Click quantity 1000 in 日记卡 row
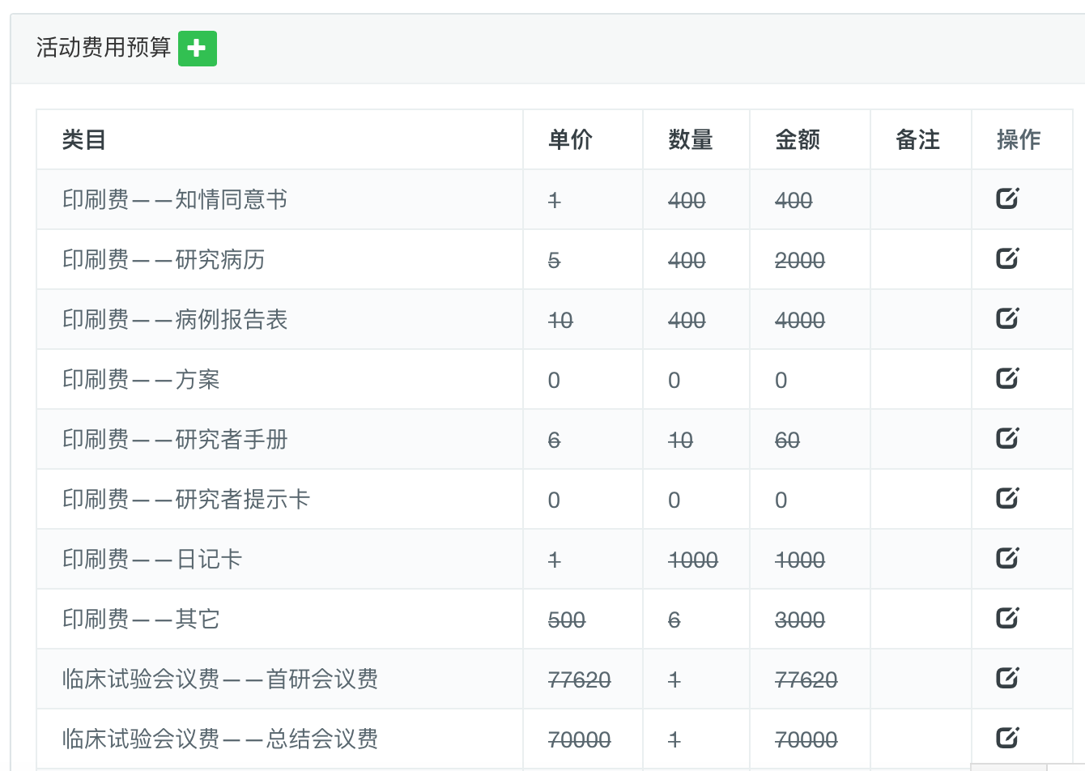1085x771 pixels. [x=693, y=560]
